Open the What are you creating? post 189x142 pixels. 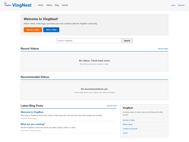tap(33, 124)
